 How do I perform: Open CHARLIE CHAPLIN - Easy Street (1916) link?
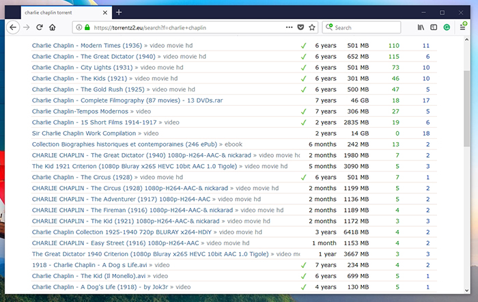tap(115, 243)
